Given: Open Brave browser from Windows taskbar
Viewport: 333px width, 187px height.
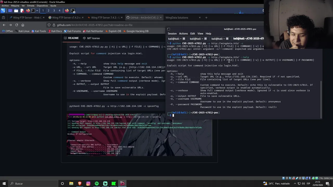Looking at the screenshot, I should coord(80,184).
